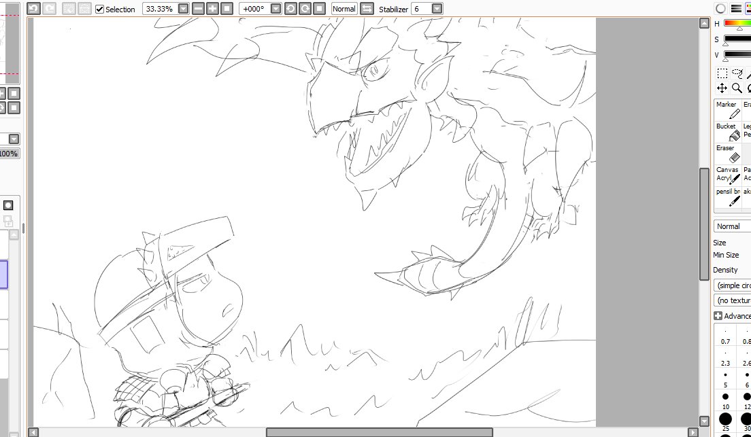
Task: Click the greyed-out deselect icon
Action: click(69, 9)
